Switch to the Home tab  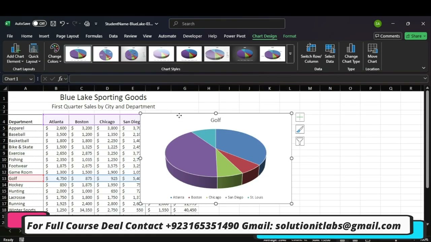(27, 36)
